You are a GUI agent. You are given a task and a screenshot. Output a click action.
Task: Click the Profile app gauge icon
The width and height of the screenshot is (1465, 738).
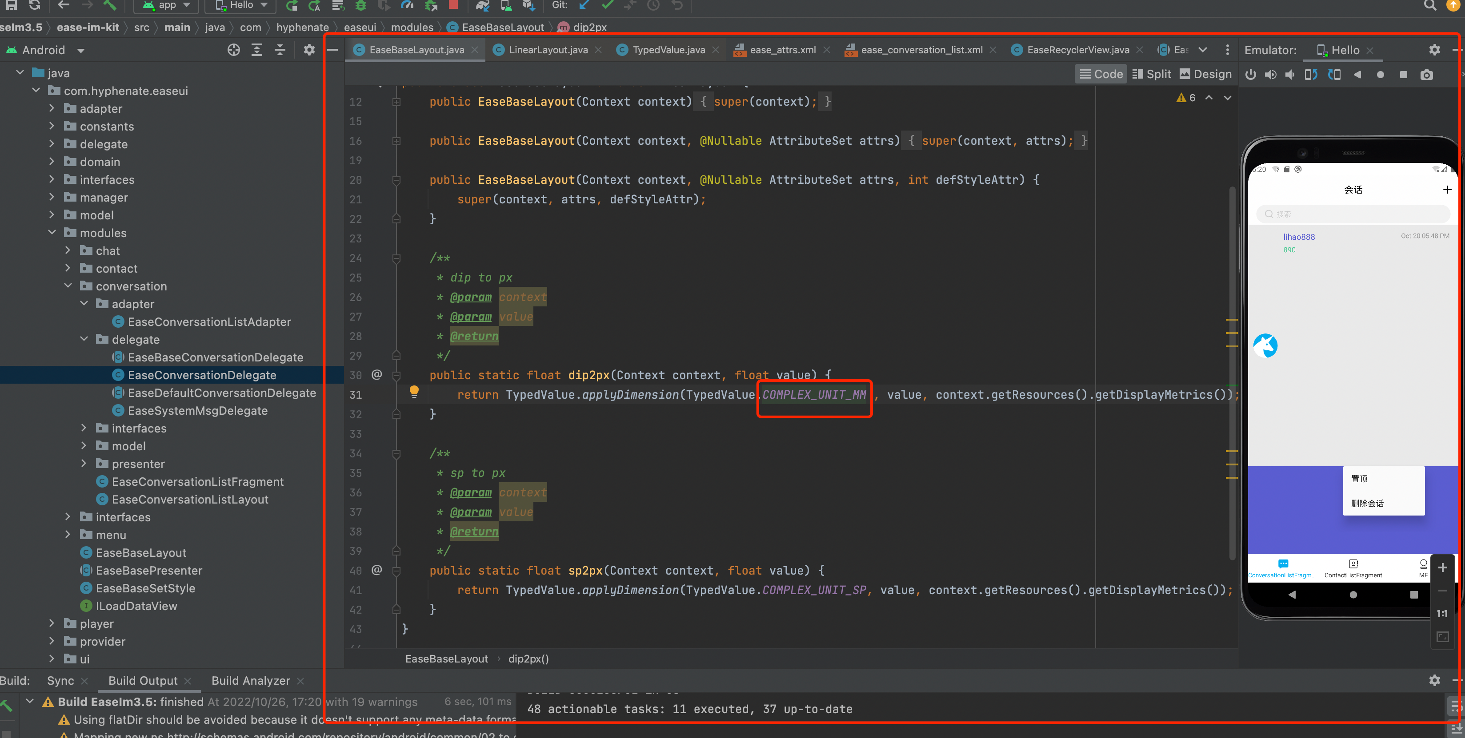coord(407,5)
